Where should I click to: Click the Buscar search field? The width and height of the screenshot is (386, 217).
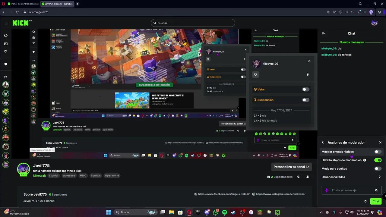click(x=193, y=23)
